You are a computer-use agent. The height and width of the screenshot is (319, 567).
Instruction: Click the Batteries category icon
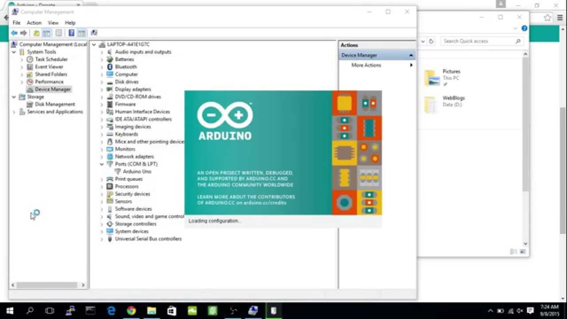point(110,59)
